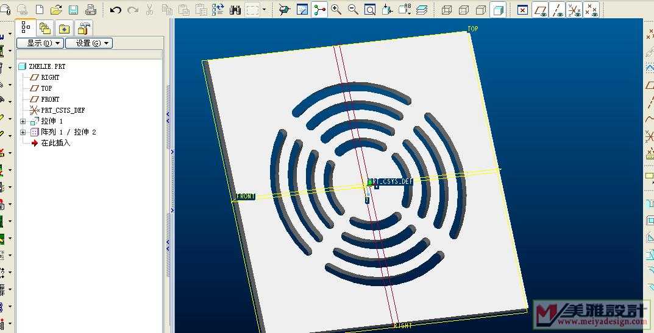Switch to Wireframe display mode
This screenshot has height=333, width=654.
point(447,10)
